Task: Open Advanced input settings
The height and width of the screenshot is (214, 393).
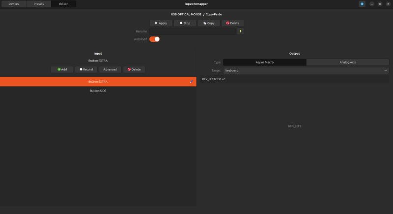Action: pyautogui.click(x=110, y=69)
